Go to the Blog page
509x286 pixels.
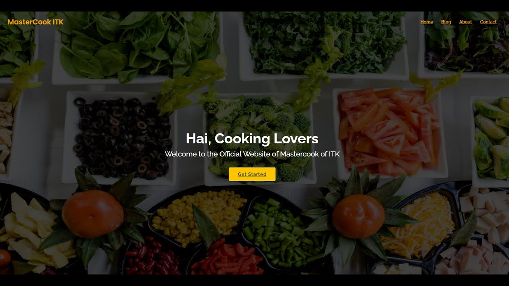pos(446,22)
